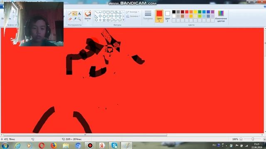266x149 pixels.
Task: Select the Fill with color bucket tool
Action: (74, 14)
